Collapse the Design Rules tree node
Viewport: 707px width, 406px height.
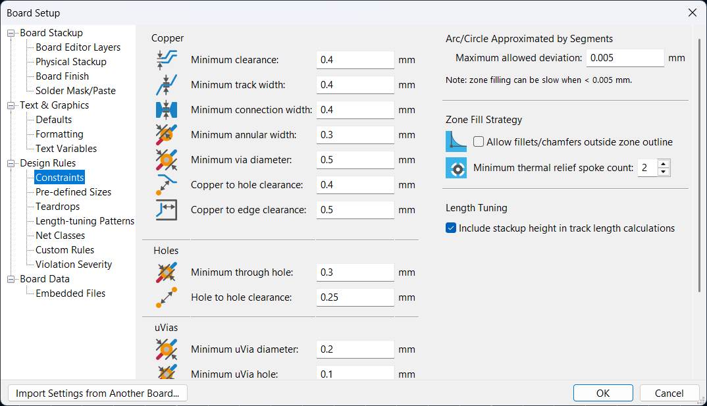click(x=11, y=163)
